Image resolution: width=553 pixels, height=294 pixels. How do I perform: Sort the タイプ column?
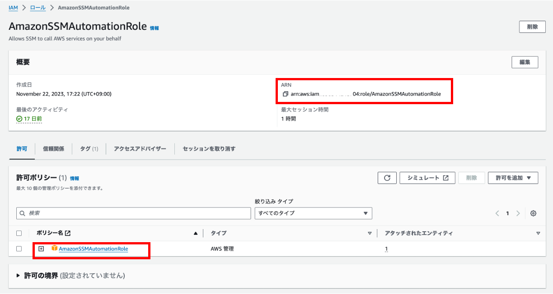click(370, 233)
